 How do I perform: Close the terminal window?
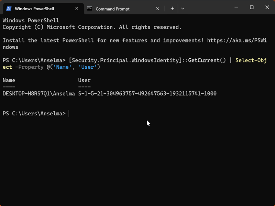pyautogui.click(x=267, y=7)
